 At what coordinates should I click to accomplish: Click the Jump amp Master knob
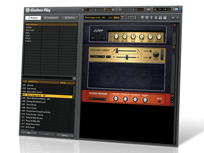tap(116, 36)
